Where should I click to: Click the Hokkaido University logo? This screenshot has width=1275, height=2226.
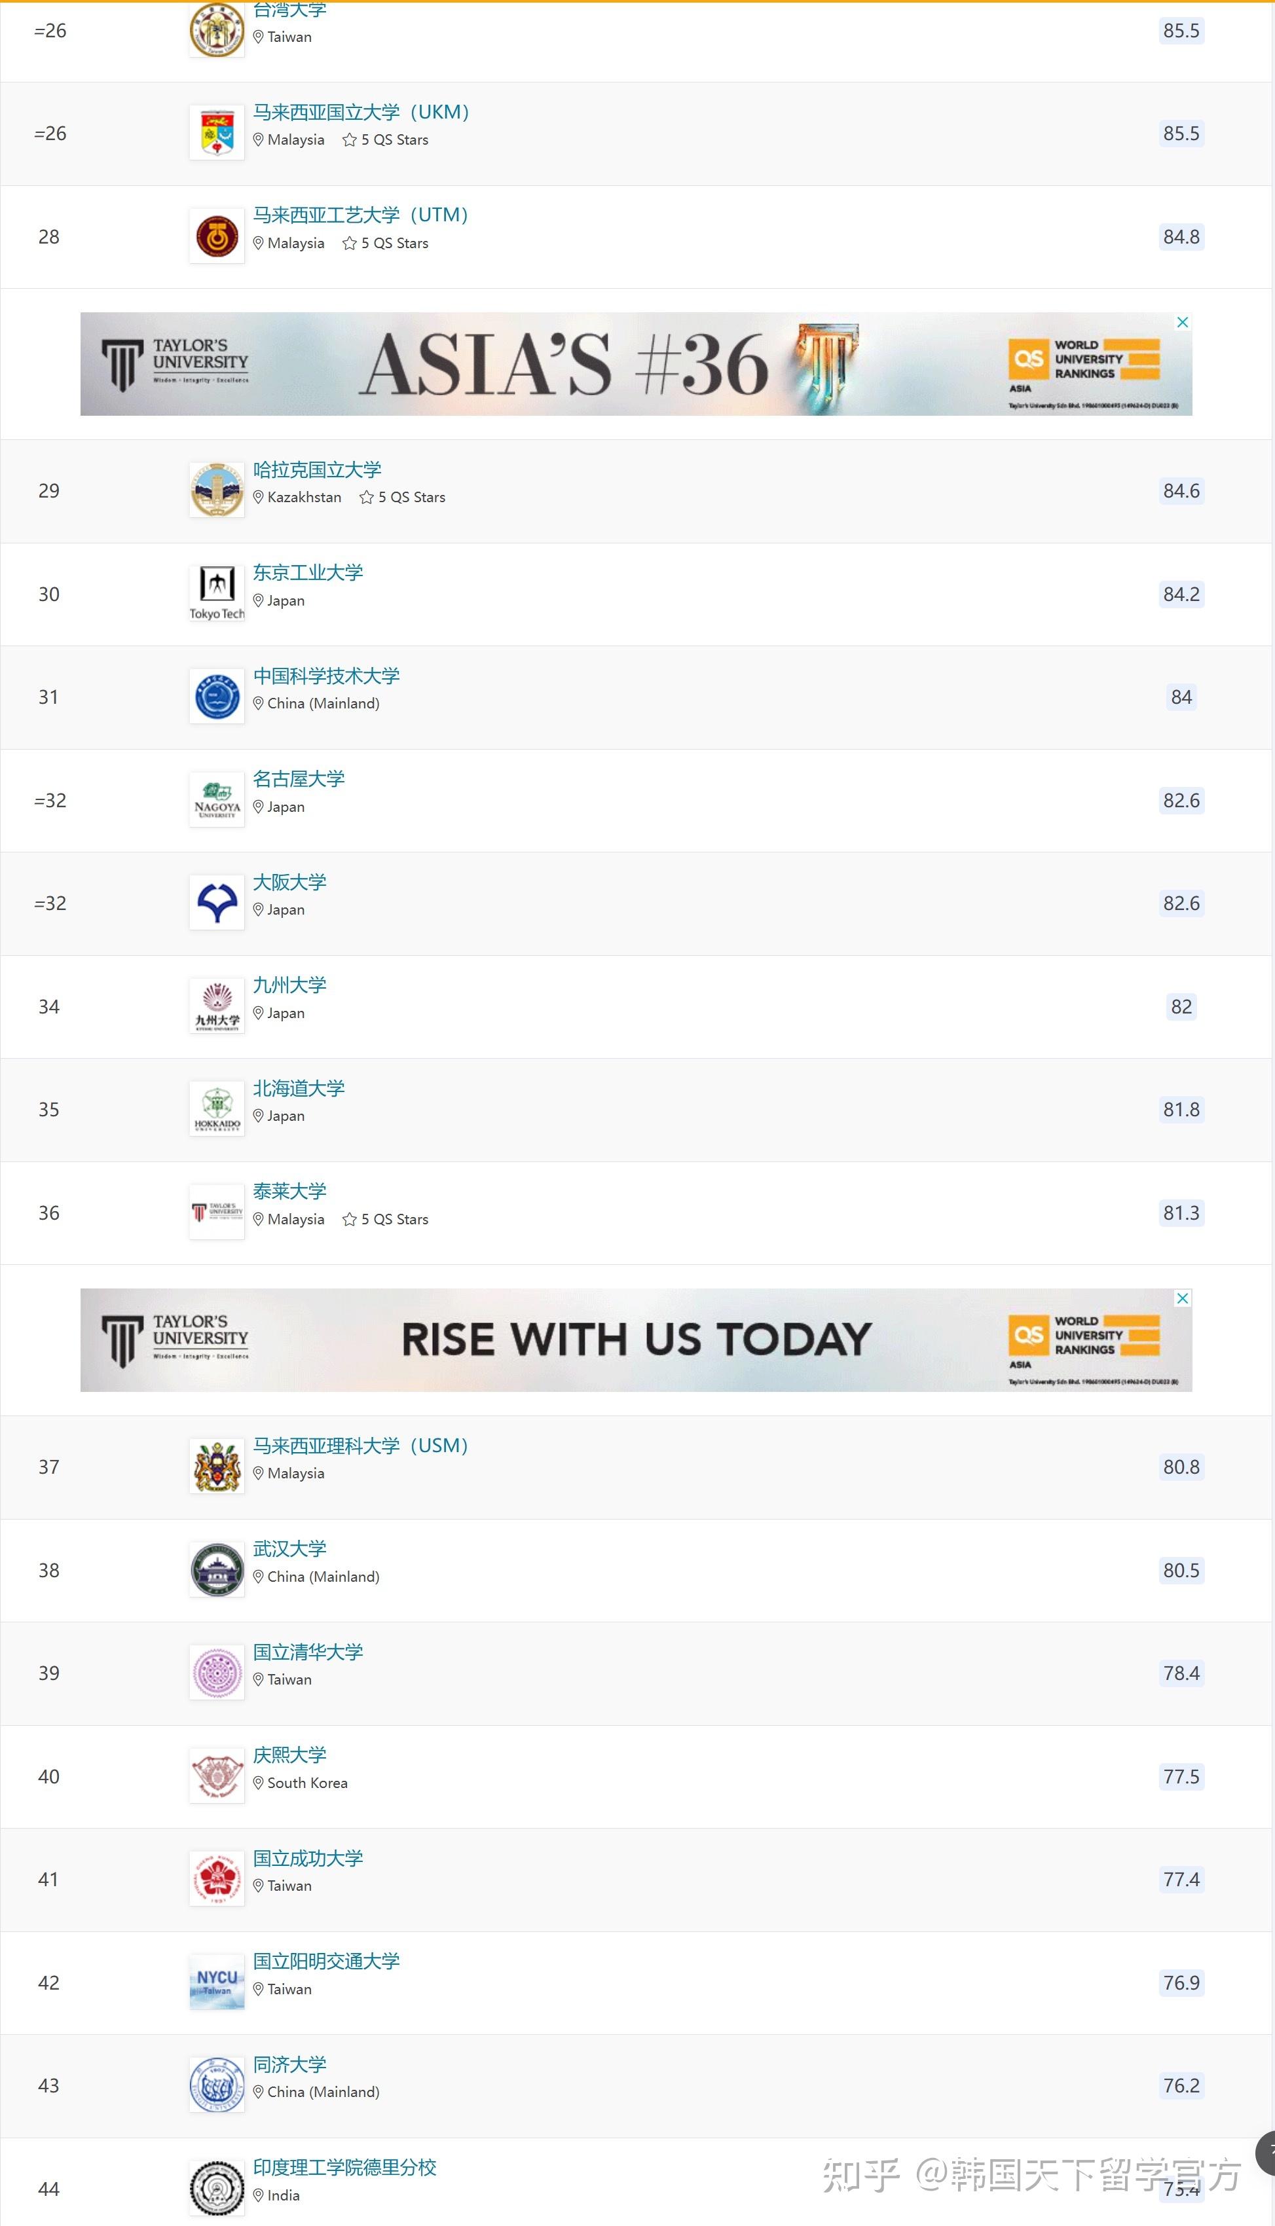pos(216,1109)
